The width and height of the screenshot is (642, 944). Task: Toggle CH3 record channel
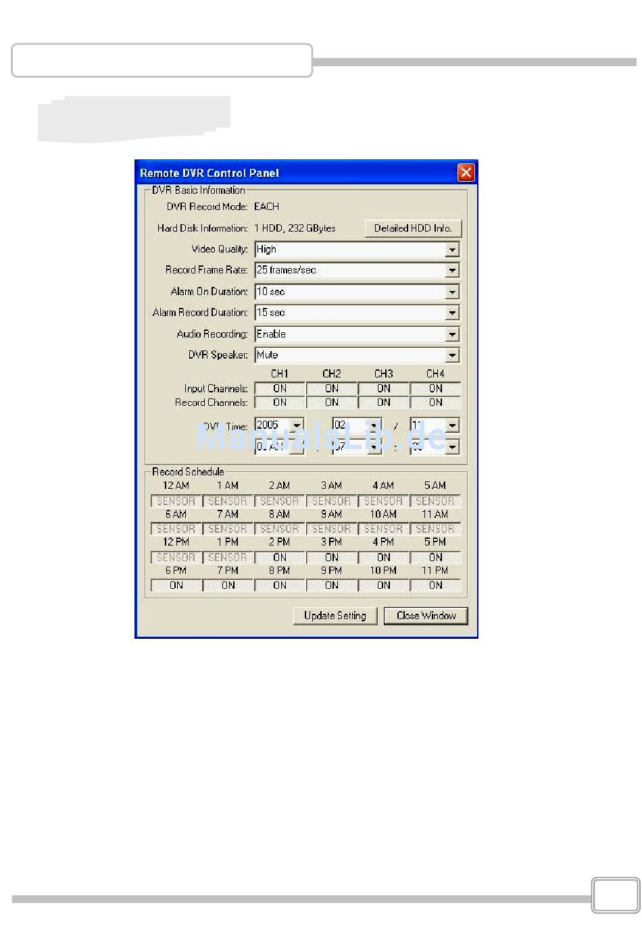[384, 402]
